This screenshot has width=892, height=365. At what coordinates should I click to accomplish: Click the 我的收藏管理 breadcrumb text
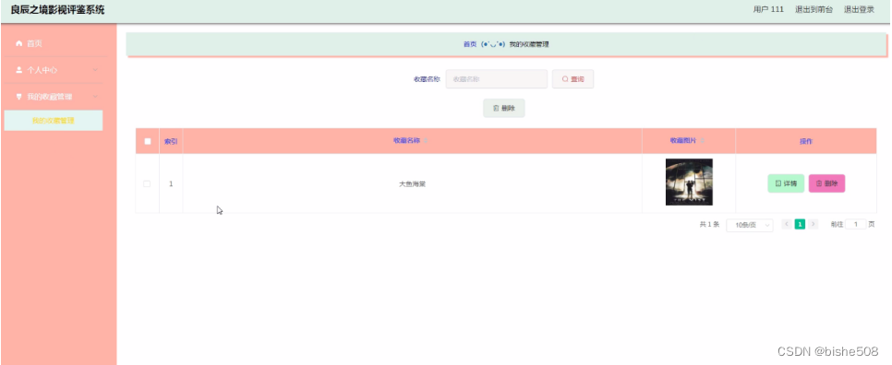click(x=529, y=44)
